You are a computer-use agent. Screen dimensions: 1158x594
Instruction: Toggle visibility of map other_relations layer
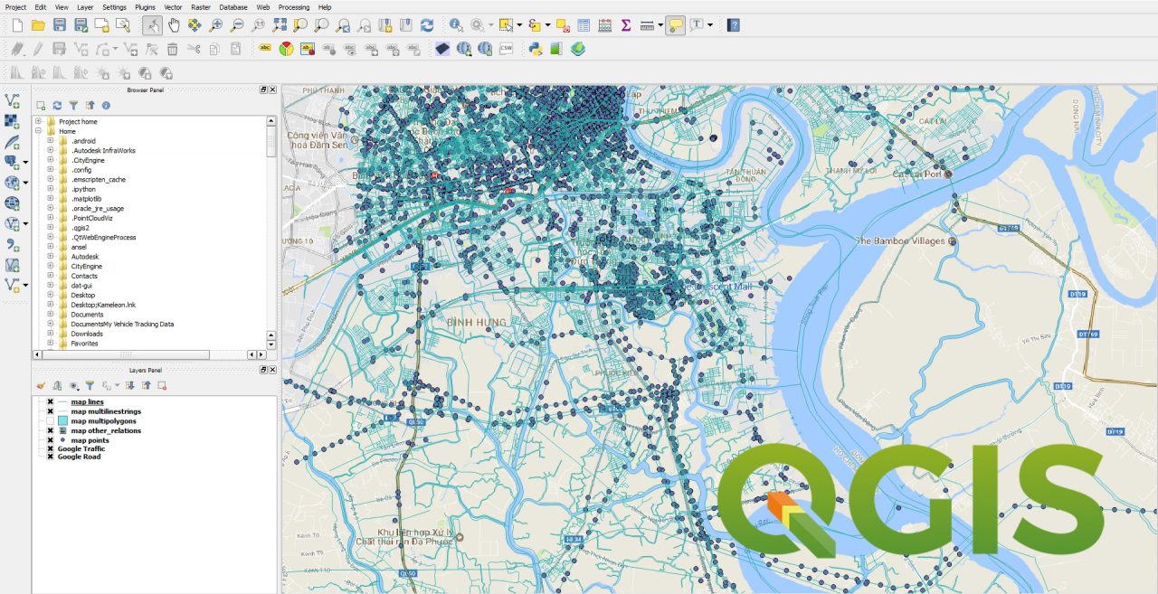tap(51, 431)
